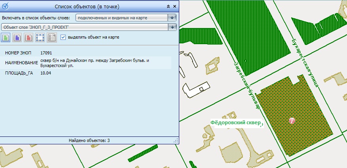The width and height of the screenshot is (347, 168).
Task: Click the blue document icon in panel toolbar
Action: tap(17, 37)
